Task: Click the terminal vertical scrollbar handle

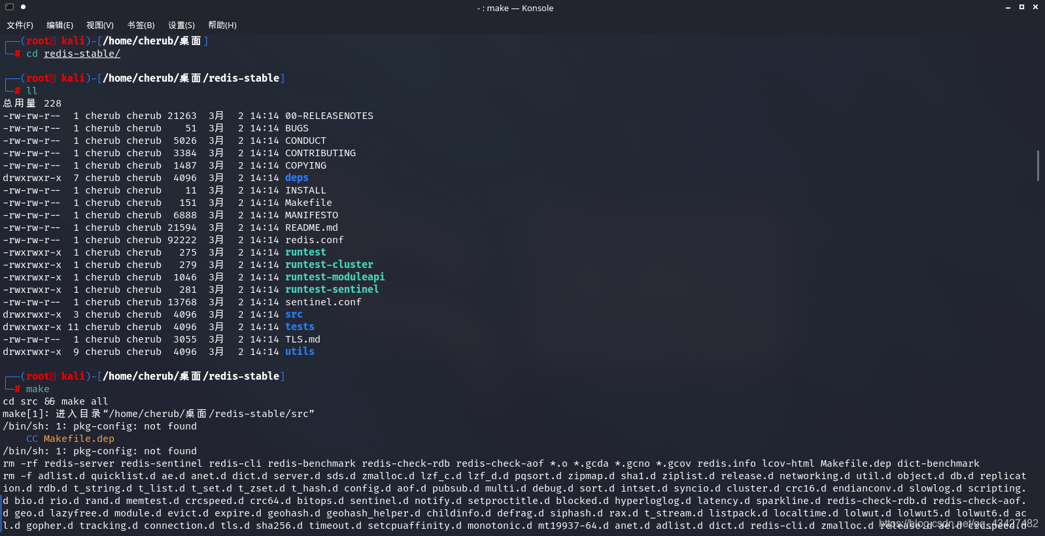Action: pyautogui.click(x=1038, y=165)
